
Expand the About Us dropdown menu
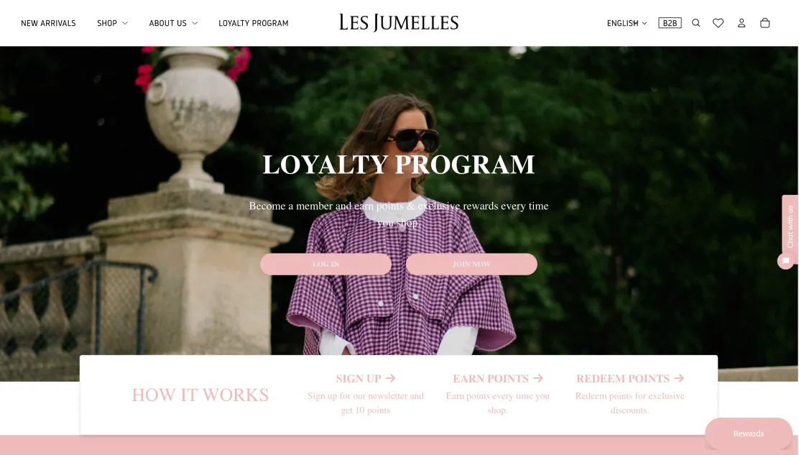click(x=173, y=23)
